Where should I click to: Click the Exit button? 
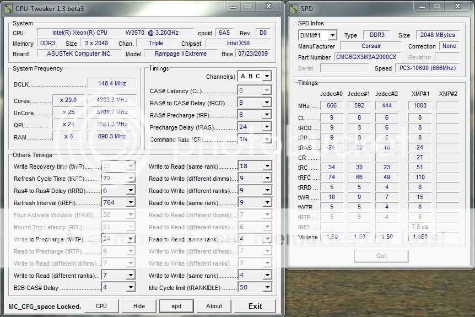pos(255,306)
